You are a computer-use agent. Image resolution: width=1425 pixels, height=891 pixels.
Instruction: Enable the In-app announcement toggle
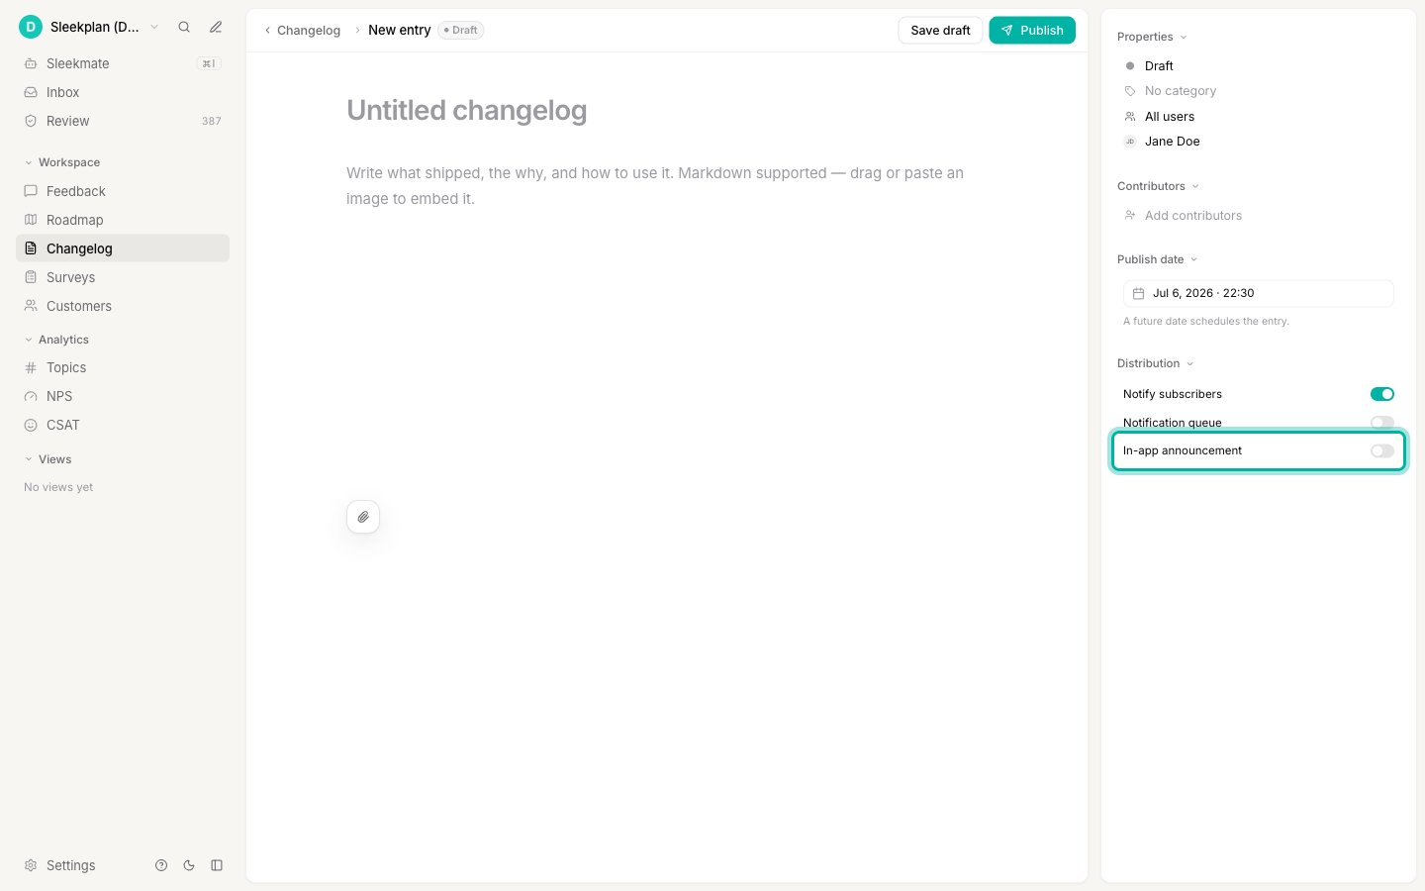tap(1382, 450)
